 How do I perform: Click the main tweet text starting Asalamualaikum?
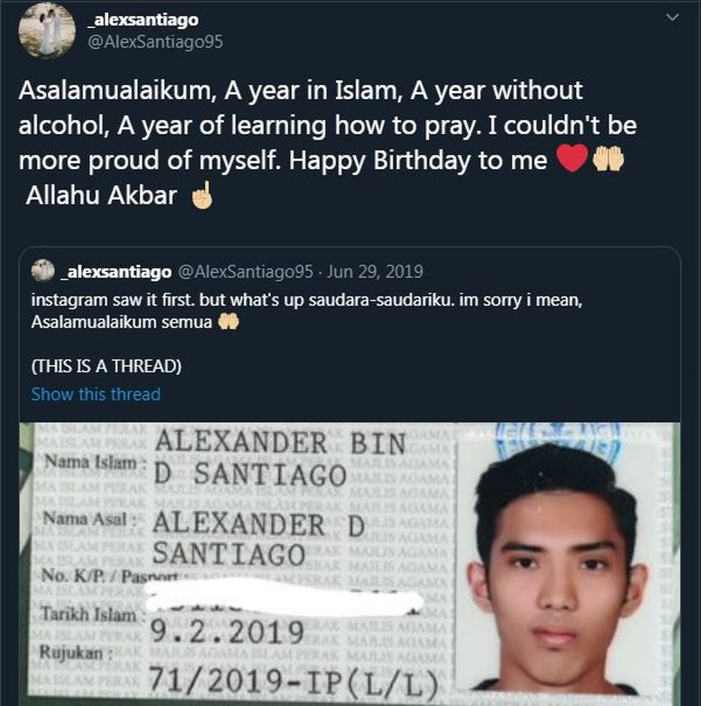tap(328, 143)
